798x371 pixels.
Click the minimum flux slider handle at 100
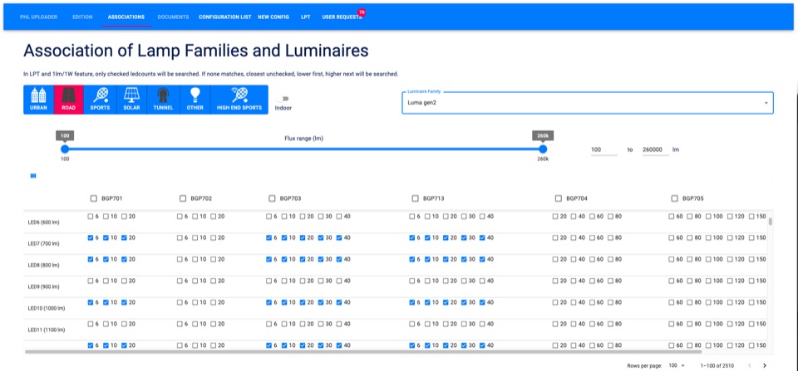click(65, 149)
